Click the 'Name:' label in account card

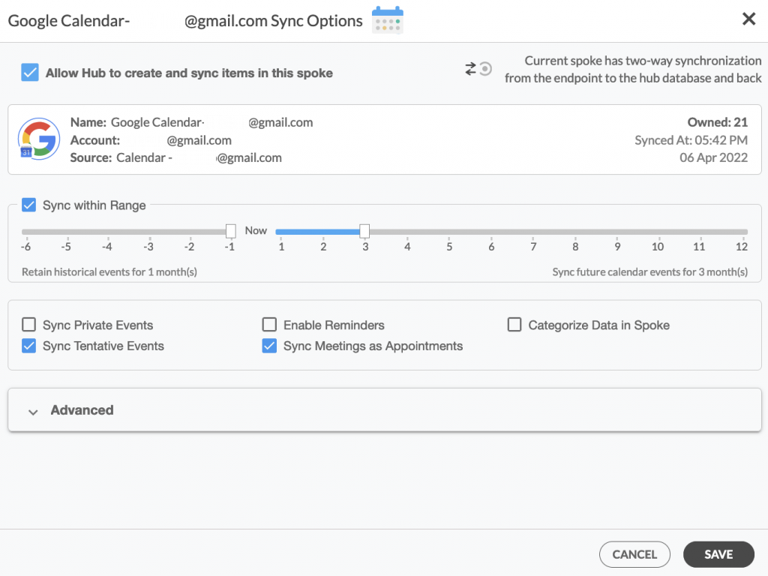pyautogui.click(x=88, y=122)
